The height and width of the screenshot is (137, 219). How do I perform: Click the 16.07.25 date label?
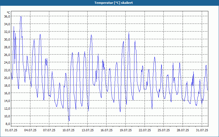pos(106,130)
